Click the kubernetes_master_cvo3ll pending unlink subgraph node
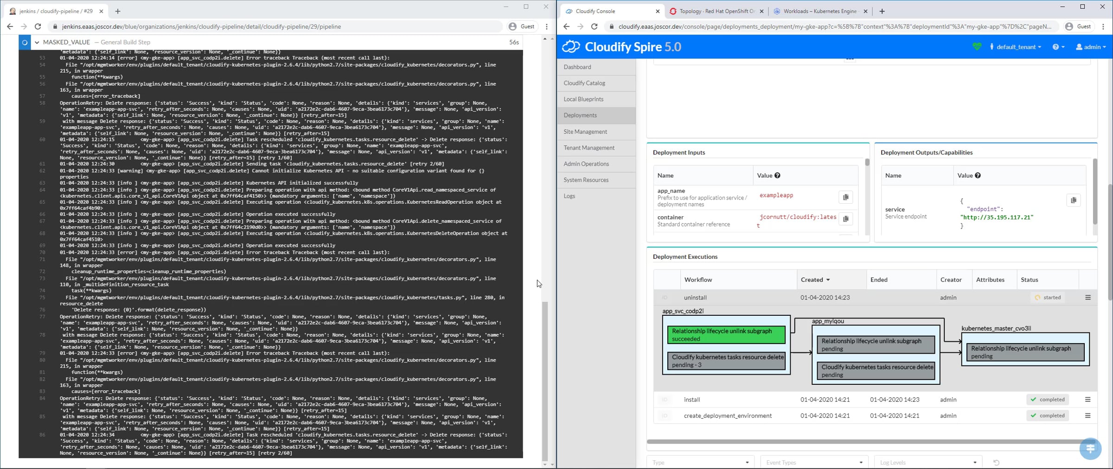This screenshot has height=469, width=1113. pyautogui.click(x=1025, y=352)
